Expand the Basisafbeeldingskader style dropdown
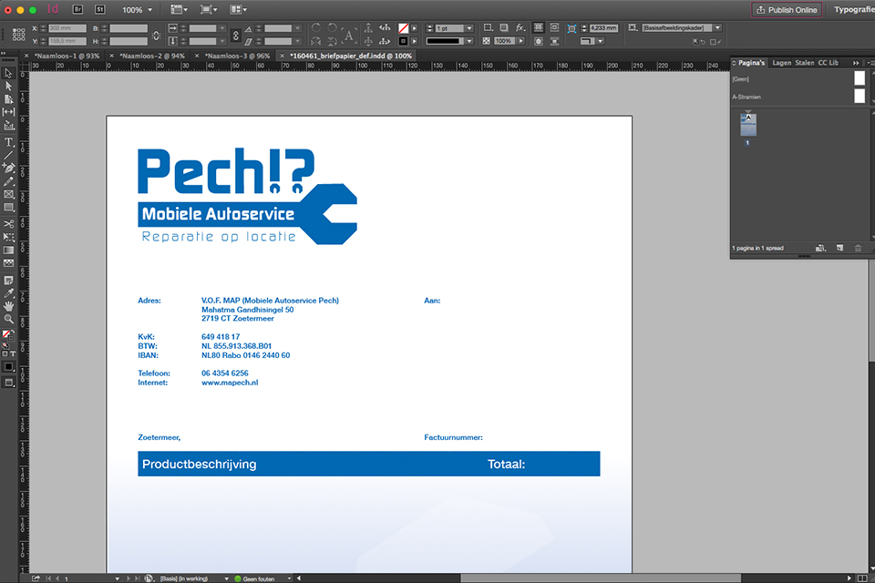The height and width of the screenshot is (583, 875). [x=717, y=28]
